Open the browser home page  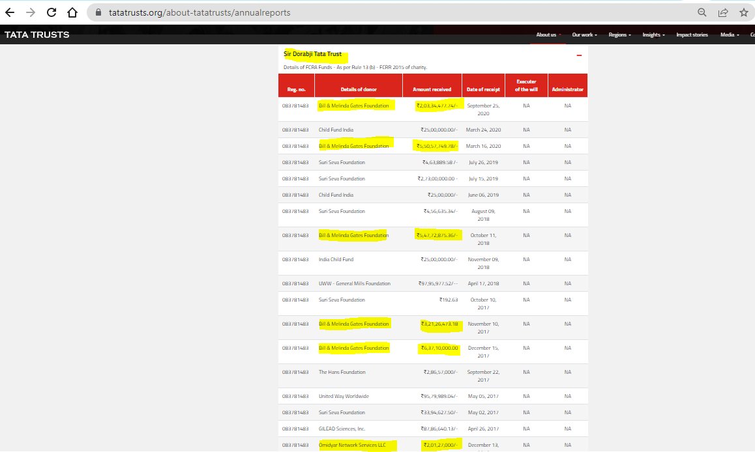(x=72, y=12)
